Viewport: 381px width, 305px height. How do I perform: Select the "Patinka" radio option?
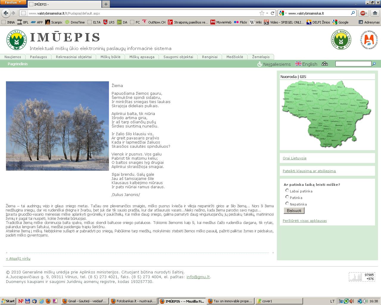click(x=287, y=197)
